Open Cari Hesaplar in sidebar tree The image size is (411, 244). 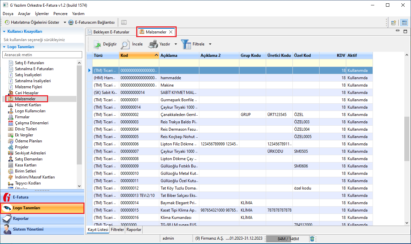(27, 93)
